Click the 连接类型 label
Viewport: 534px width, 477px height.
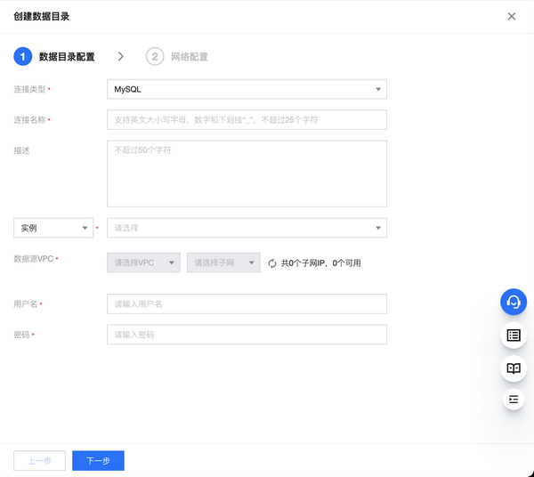29,89
